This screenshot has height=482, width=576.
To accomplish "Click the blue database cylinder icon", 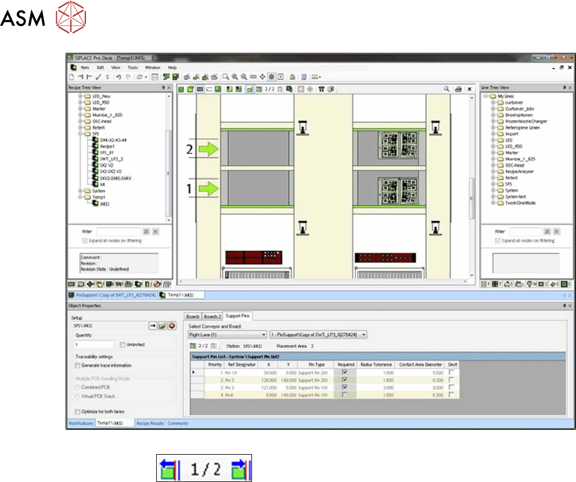I will pos(304,77).
